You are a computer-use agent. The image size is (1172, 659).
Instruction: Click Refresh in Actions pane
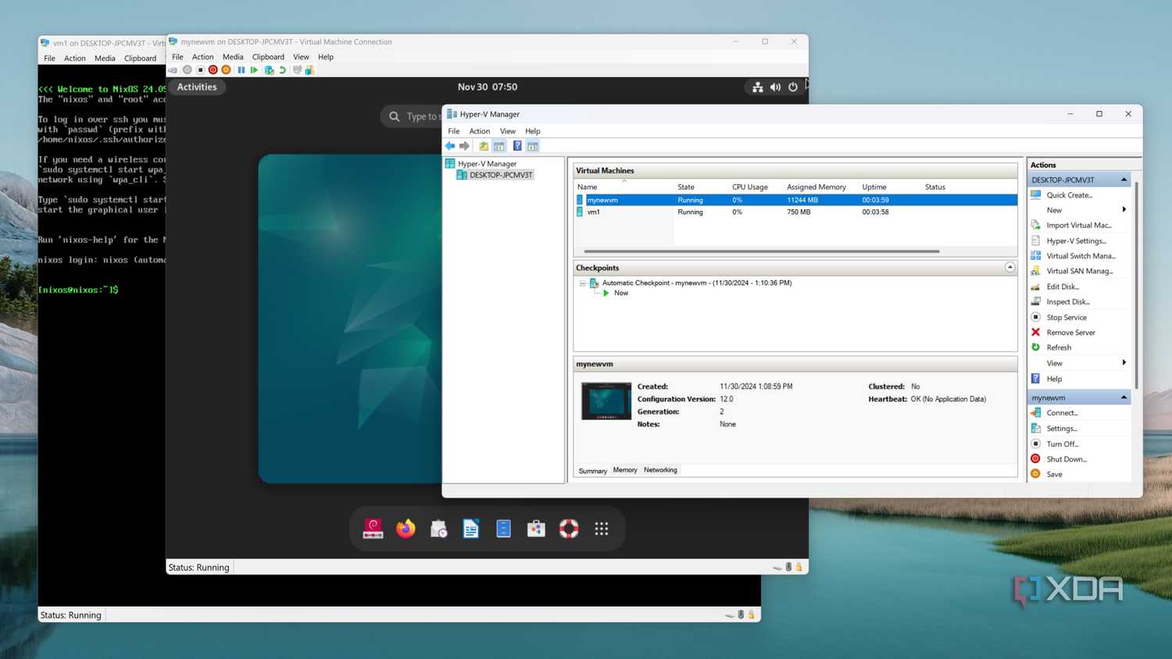coord(1059,347)
